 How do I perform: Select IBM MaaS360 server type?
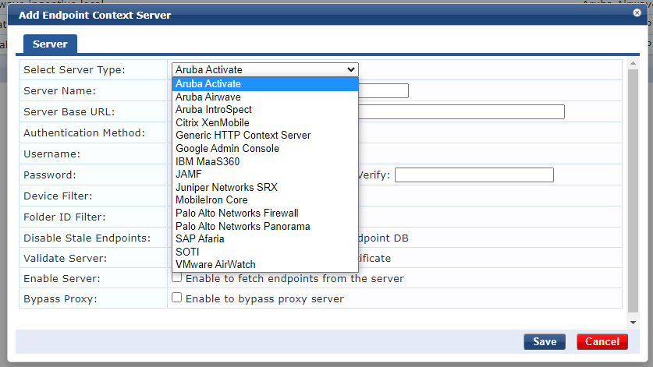click(x=264, y=161)
